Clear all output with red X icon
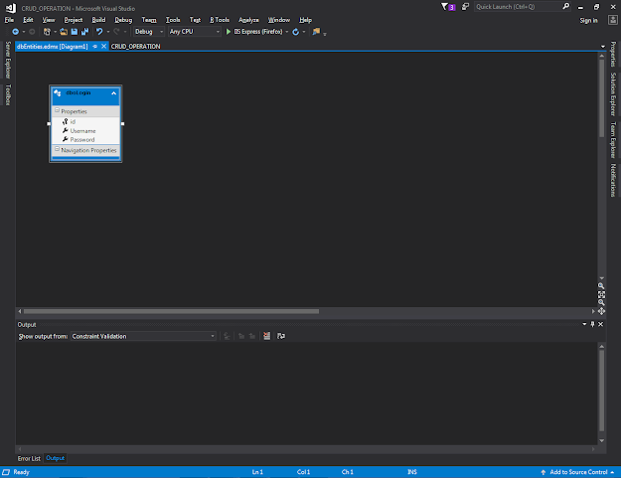Screen dimensions: 621x478 (x=266, y=336)
